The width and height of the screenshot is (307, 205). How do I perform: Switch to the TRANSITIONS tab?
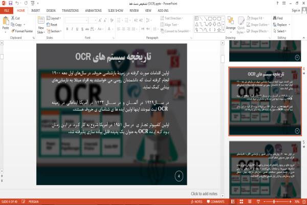[70, 10]
